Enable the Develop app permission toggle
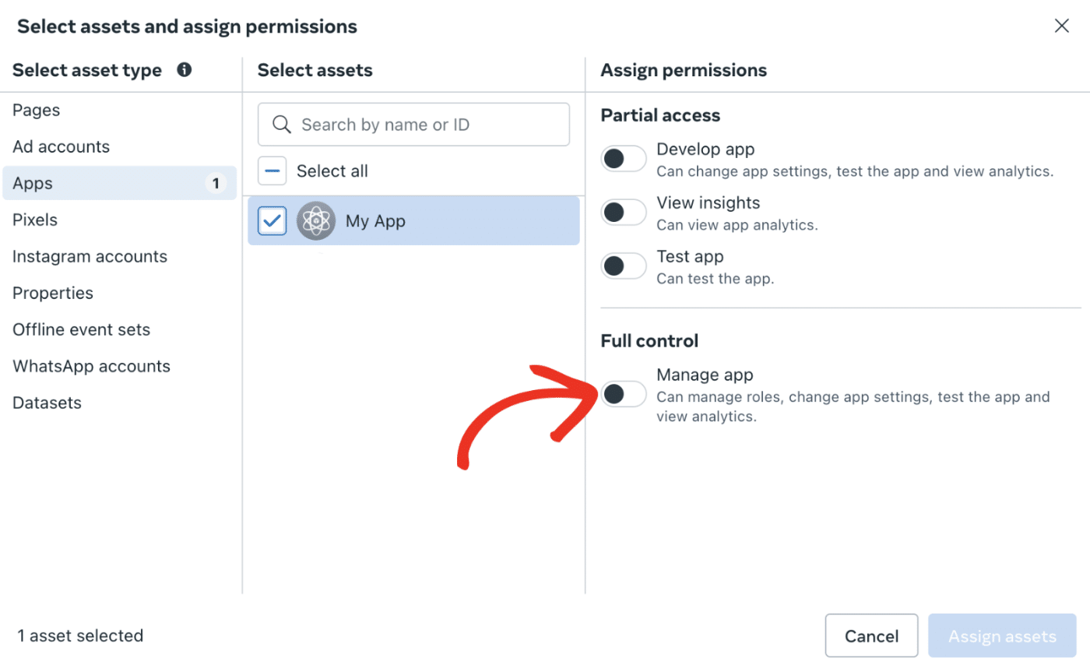This screenshot has width=1090, height=672. point(623,158)
